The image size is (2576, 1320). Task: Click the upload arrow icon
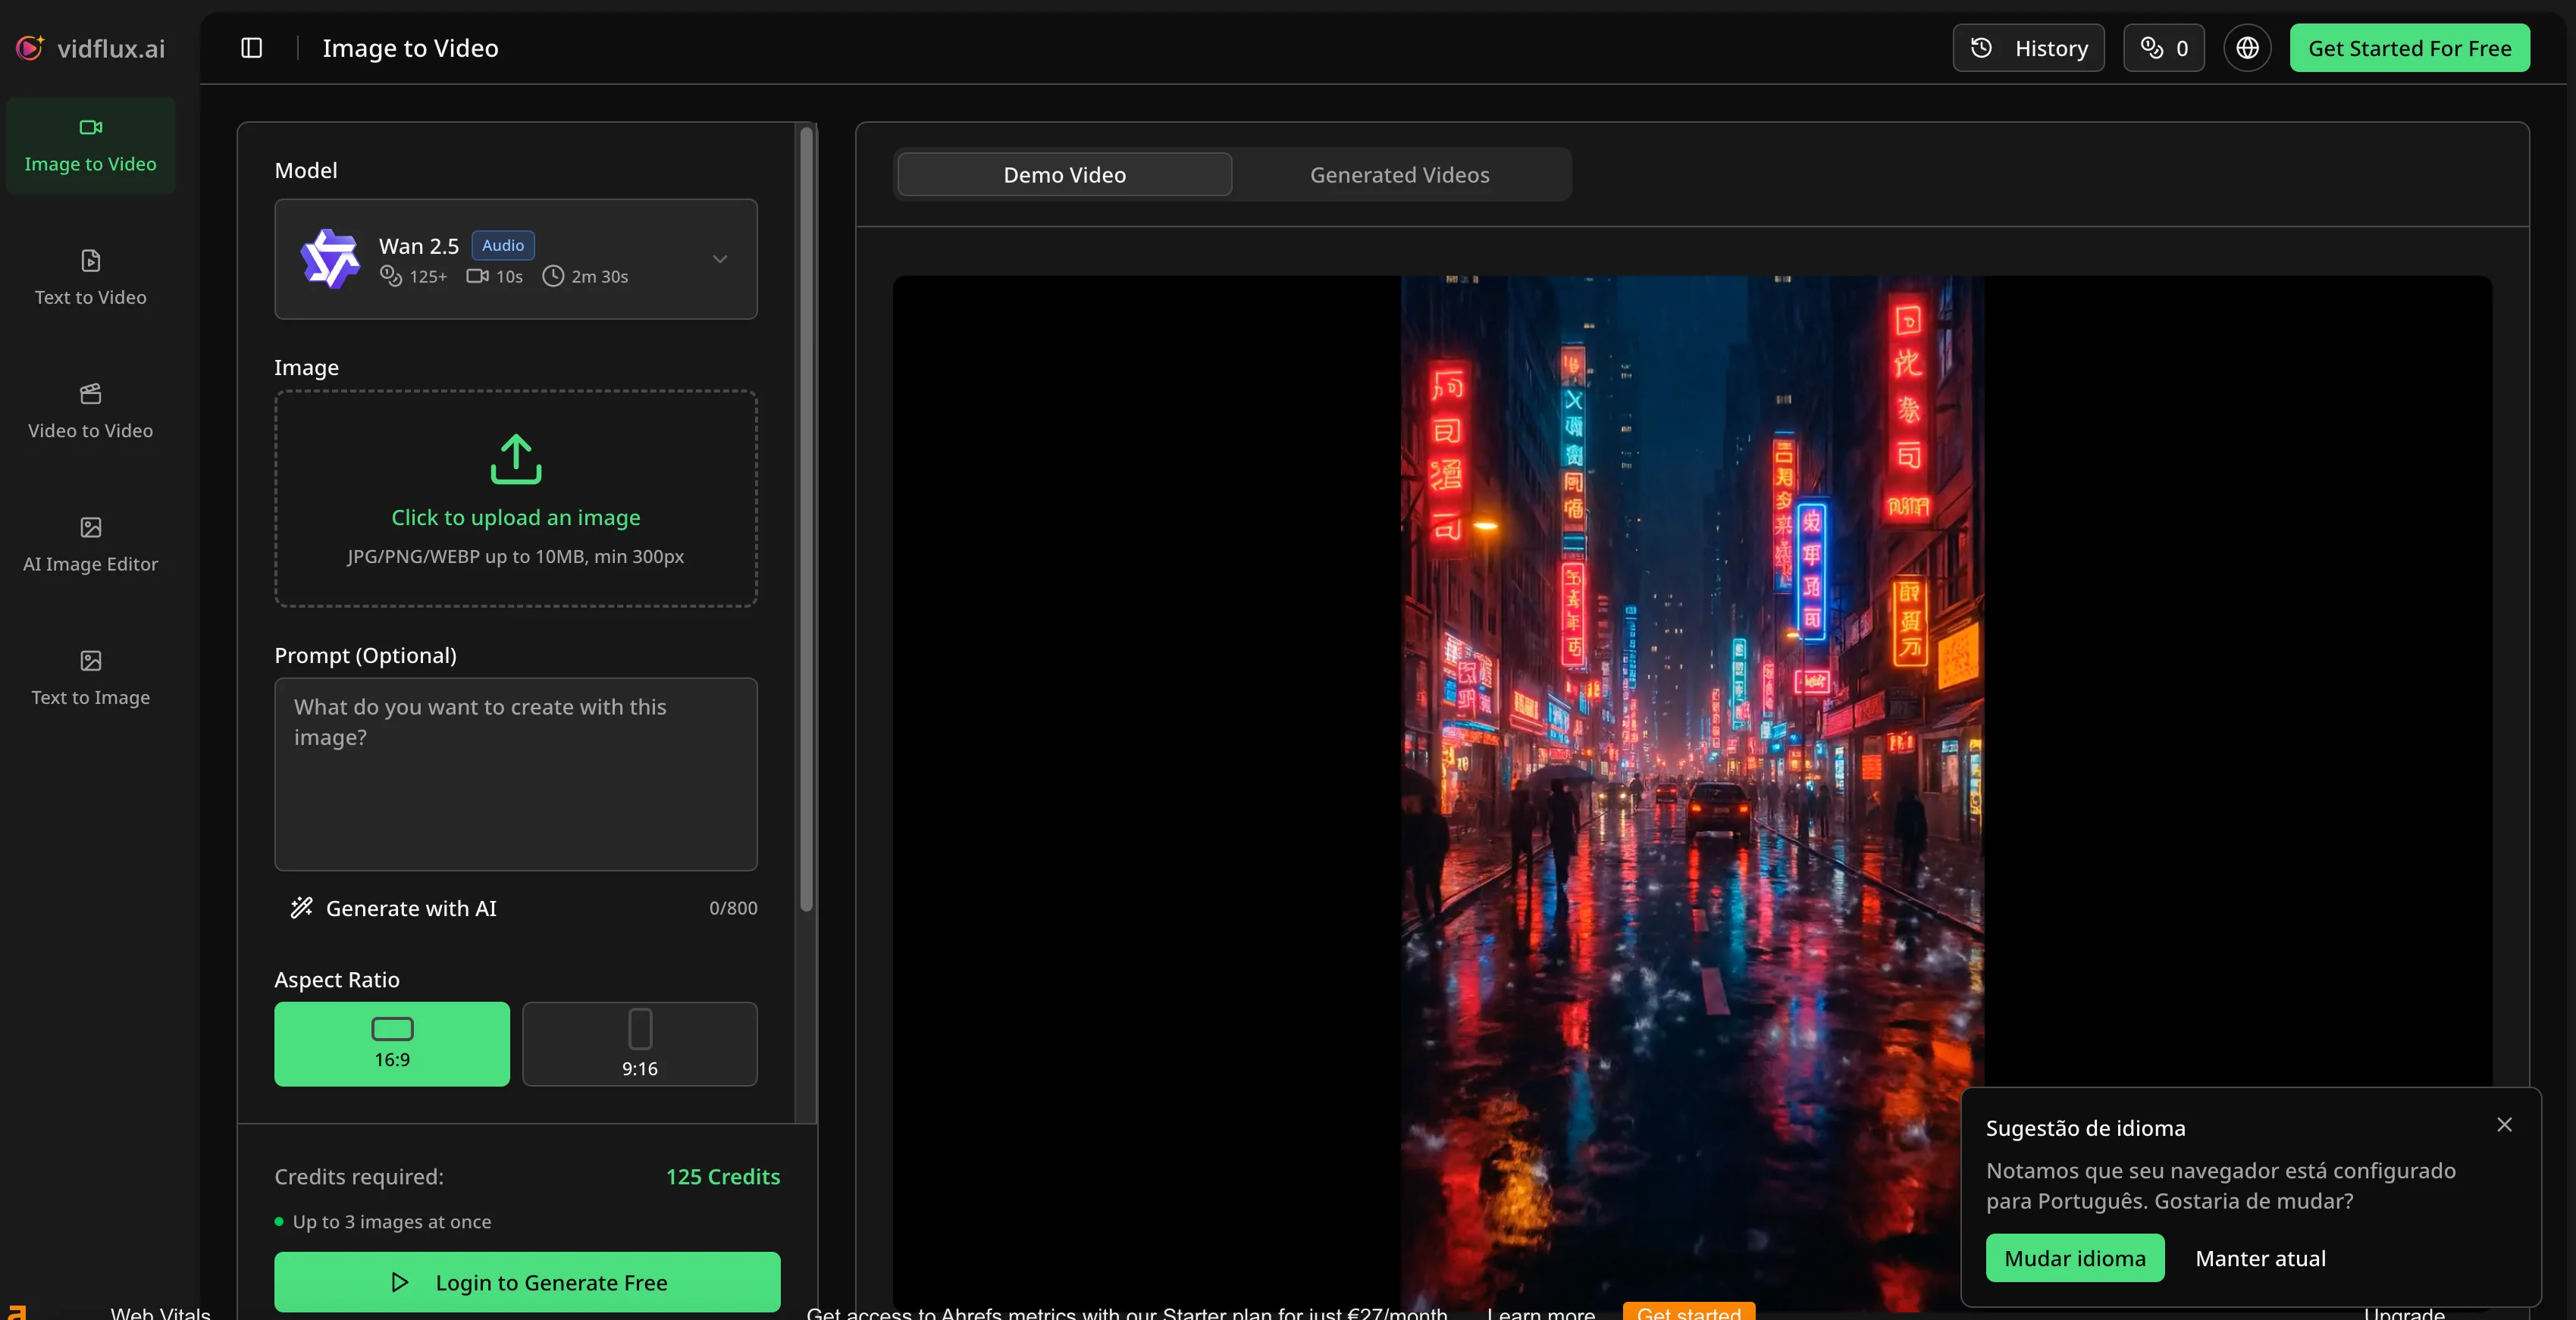[516, 458]
